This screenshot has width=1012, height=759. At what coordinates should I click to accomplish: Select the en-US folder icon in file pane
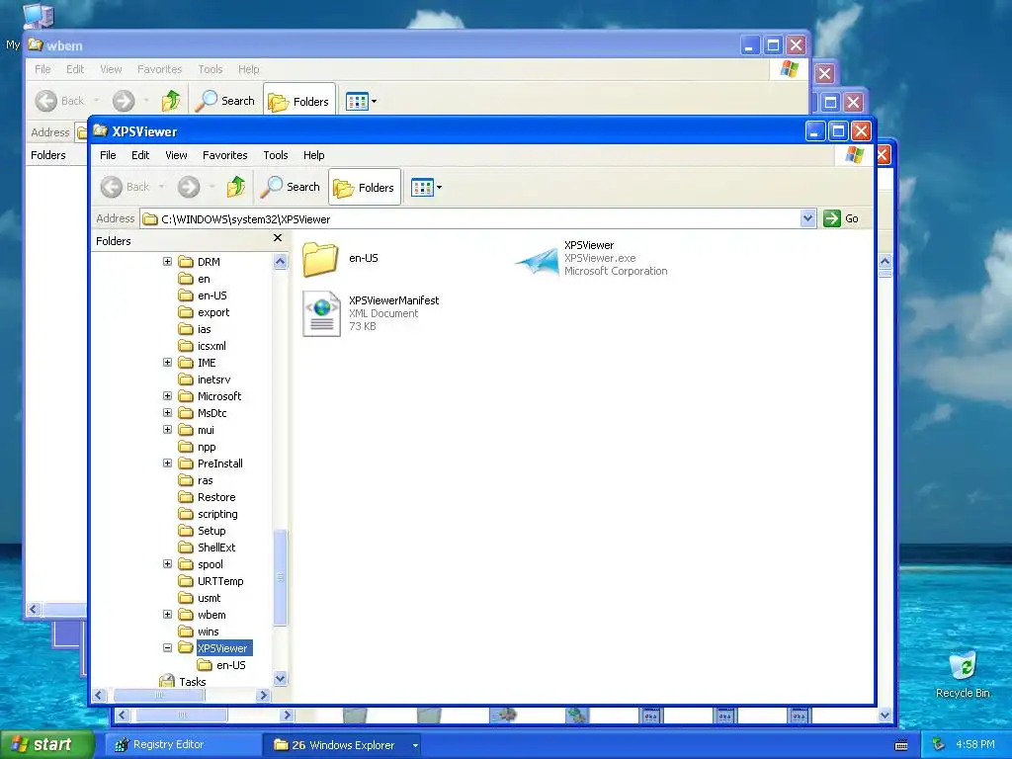[x=320, y=259]
